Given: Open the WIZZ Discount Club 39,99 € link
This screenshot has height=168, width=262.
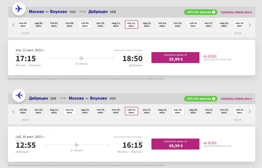Looking at the screenshot, I should click(x=210, y=143).
